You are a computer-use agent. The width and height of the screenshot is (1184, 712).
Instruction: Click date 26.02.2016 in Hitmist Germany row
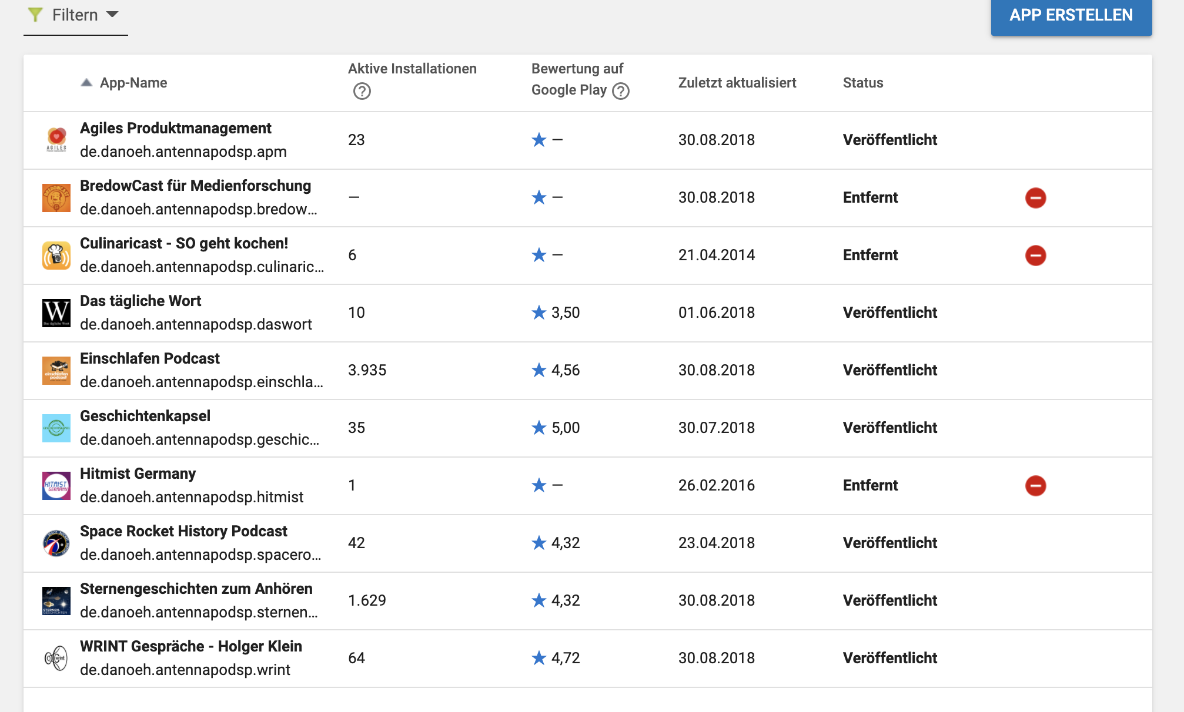coord(717,485)
